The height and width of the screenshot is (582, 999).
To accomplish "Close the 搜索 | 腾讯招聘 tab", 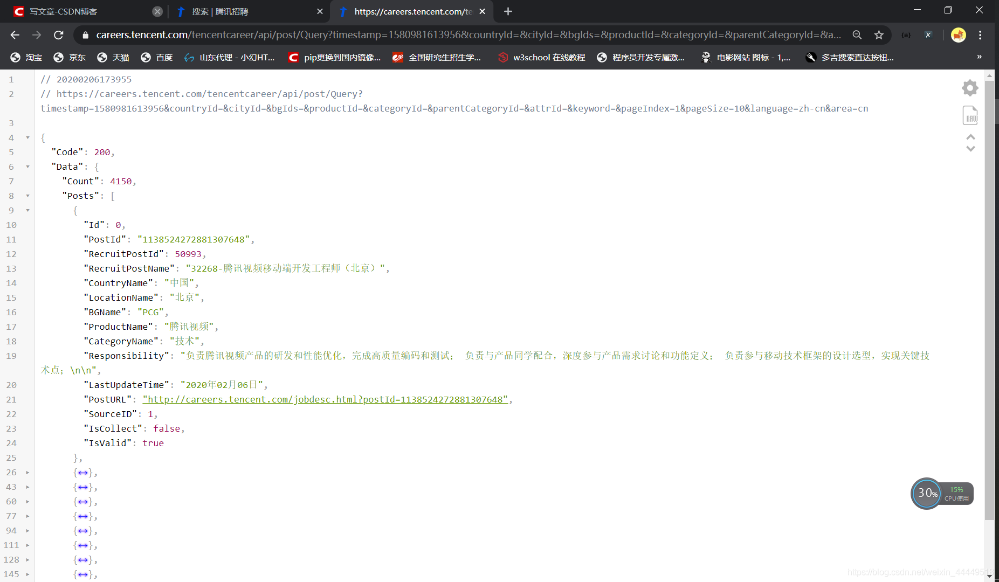I will pyautogui.click(x=320, y=11).
